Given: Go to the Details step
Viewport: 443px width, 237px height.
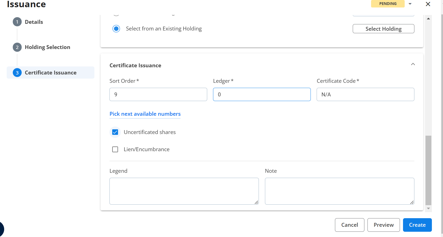Looking at the screenshot, I should coord(34,22).
